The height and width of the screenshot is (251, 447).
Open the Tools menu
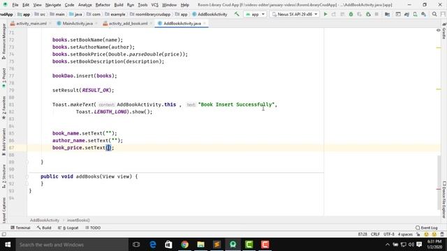142,5
